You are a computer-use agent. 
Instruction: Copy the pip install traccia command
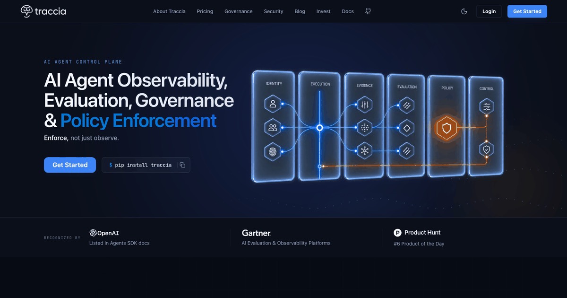[182, 165]
